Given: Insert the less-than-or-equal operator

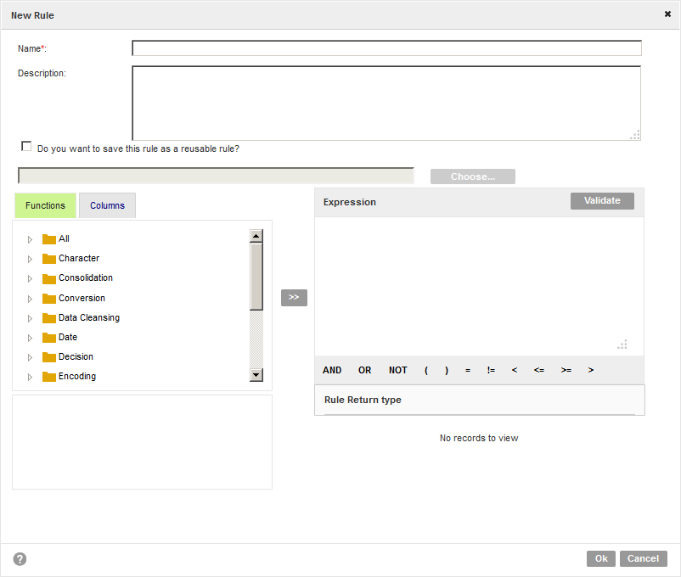Looking at the screenshot, I should pos(539,370).
